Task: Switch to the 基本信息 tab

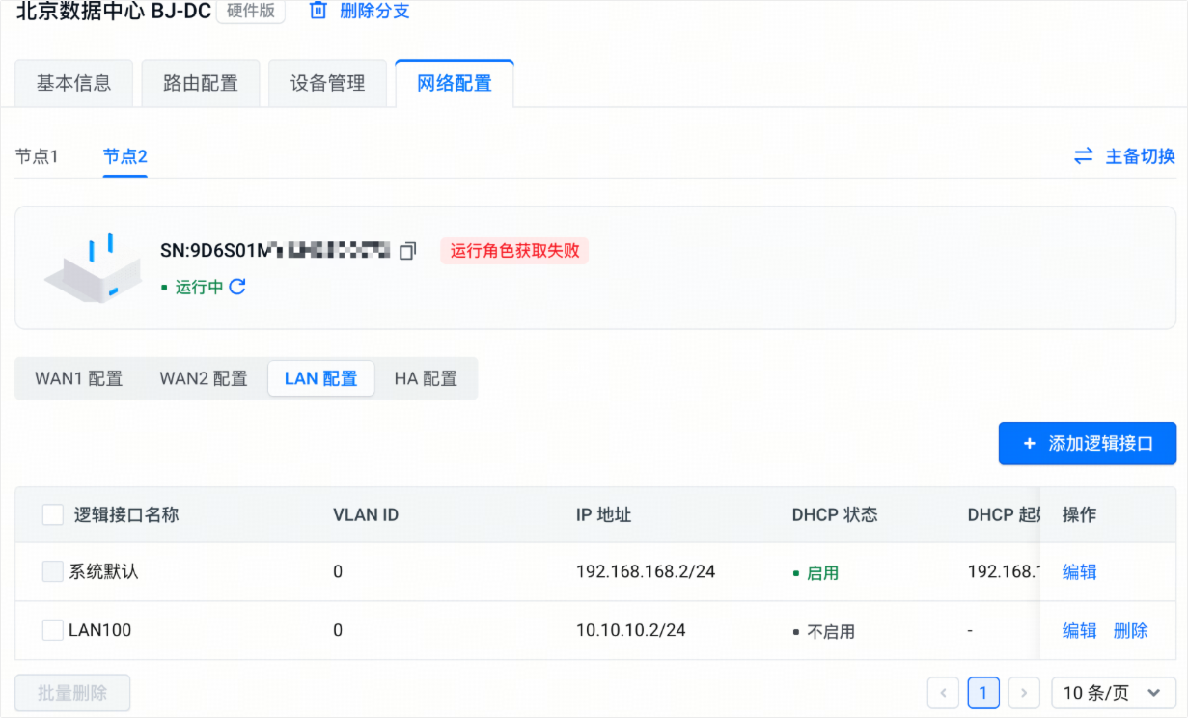Action: [73, 83]
